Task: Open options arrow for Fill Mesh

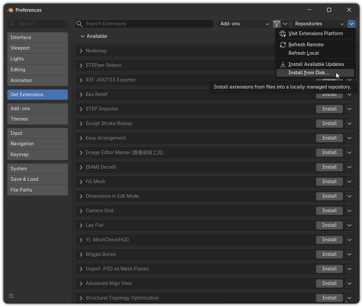Action: point(349,182)
